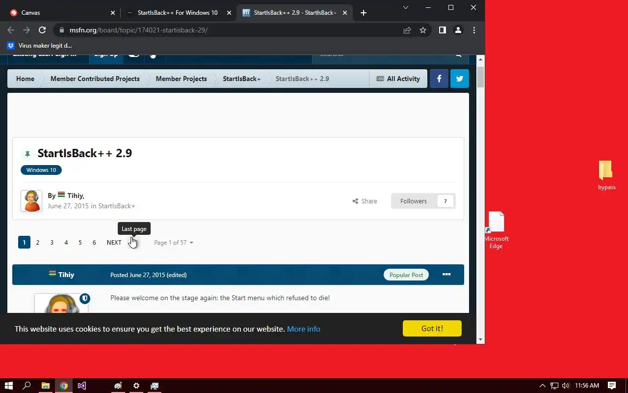Go to page 2 of topic
This screenshot has height=393, width=628.
tap(38, 242)
